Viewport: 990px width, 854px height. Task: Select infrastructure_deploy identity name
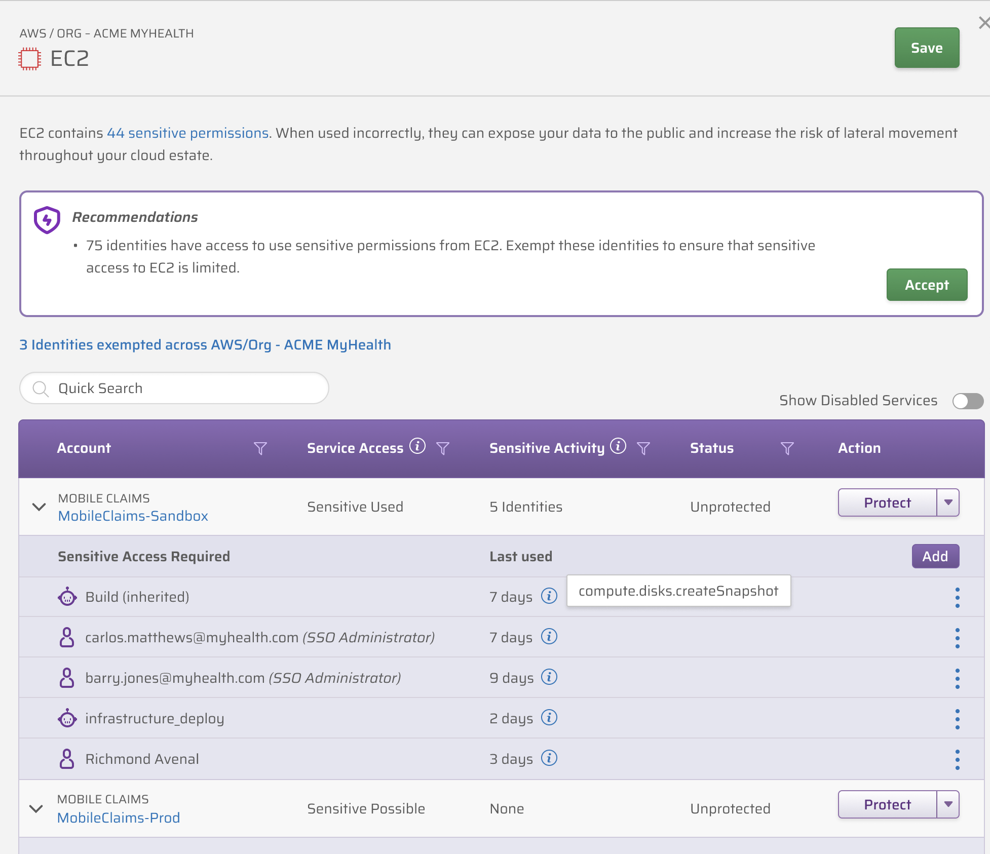pos(155,718)
